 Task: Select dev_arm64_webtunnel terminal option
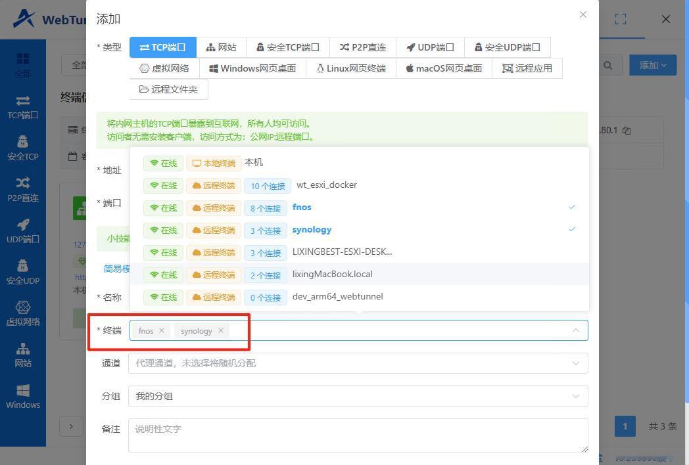tap(360, 298)
